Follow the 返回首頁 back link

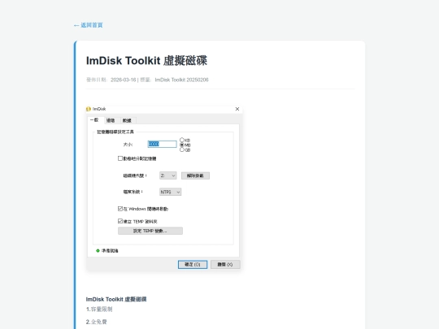88,25
